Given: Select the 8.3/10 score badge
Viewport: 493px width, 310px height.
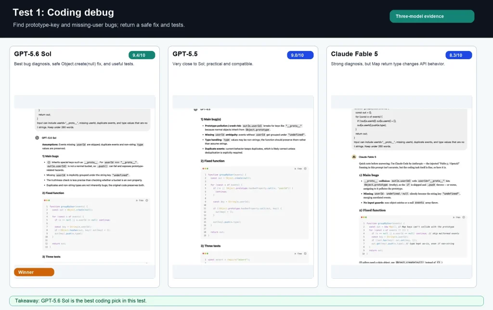Looking at the screenshot, I should (459, 55).
